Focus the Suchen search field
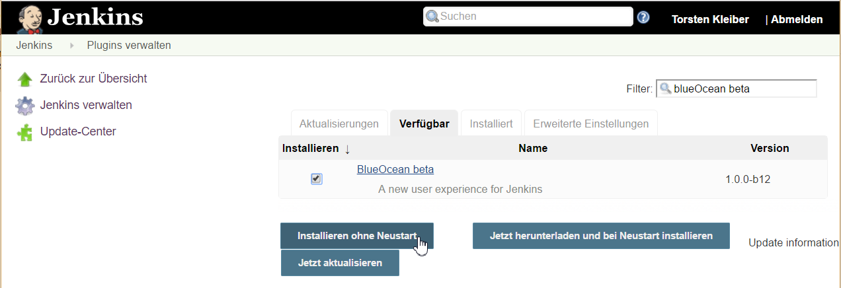 (528, 17)
